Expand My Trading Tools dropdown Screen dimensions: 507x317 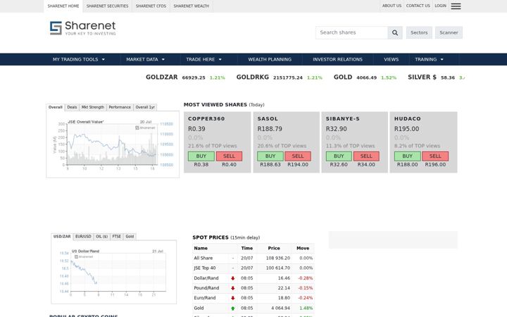click(79, 59)
